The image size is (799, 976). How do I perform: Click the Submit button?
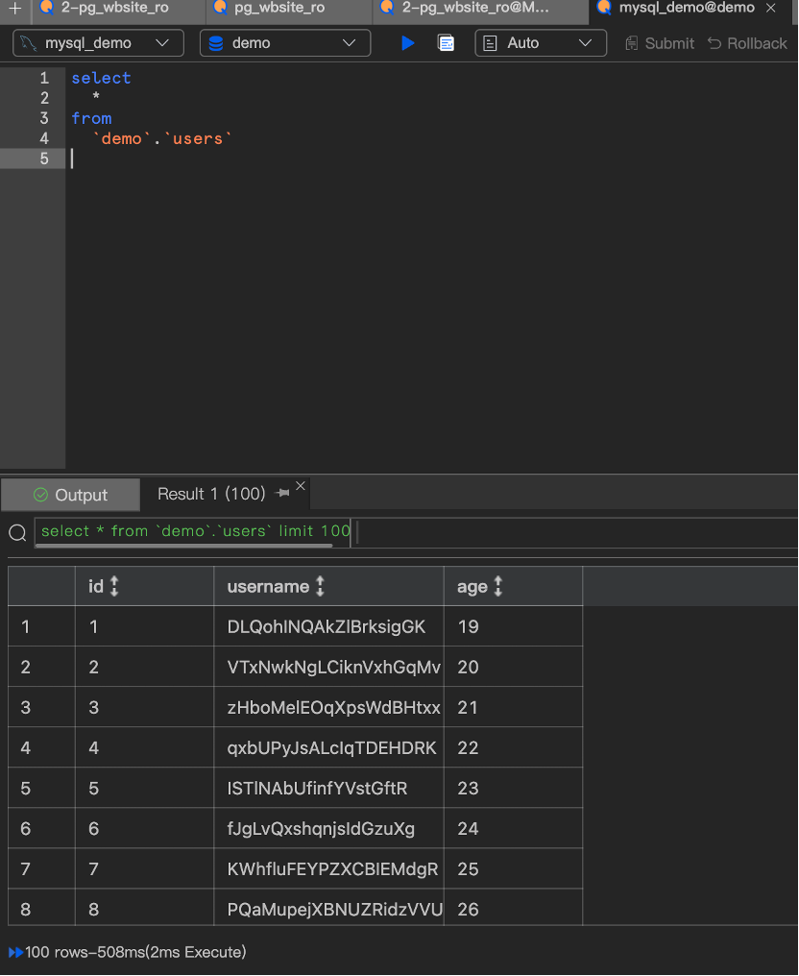[x=660, y=43]
